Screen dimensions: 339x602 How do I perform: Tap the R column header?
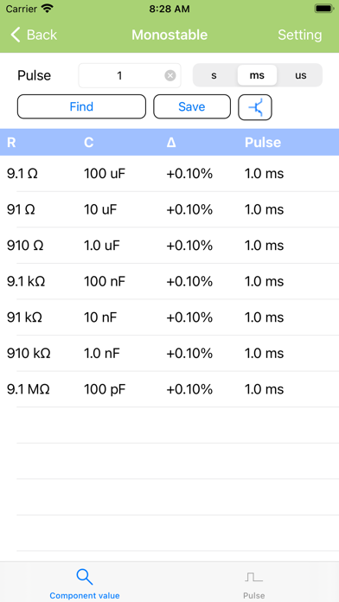(x=11, y=143)
